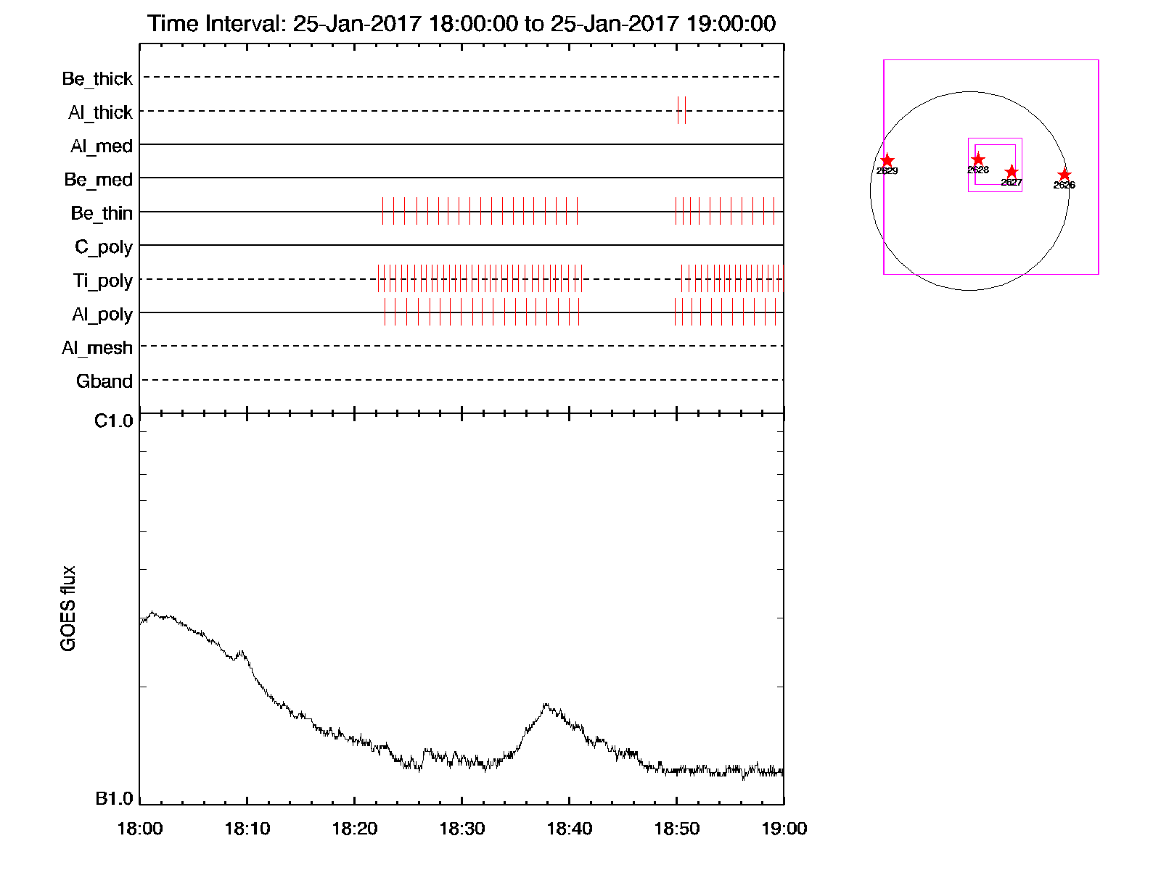Click the GOES flux axis label

[68, 608]
